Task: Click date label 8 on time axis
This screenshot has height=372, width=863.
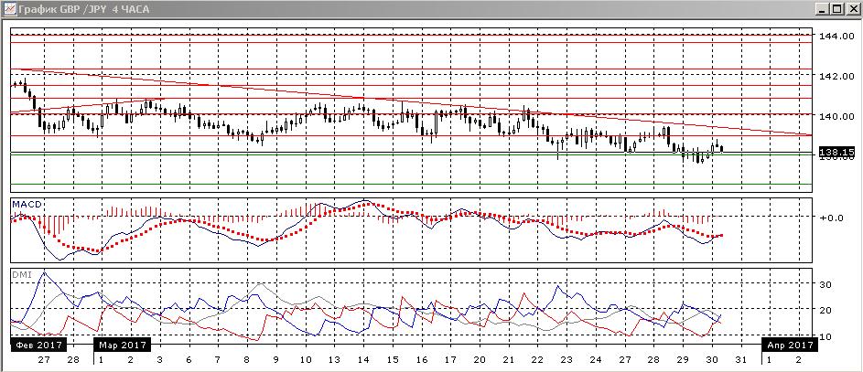Action: click(x=246, y=360)
